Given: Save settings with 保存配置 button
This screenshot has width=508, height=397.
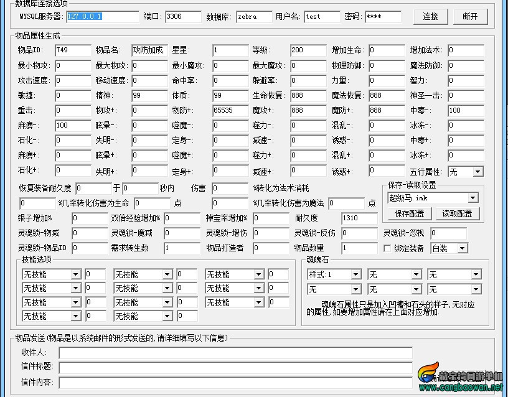Looking at the screenshot, I should (410, 213).
